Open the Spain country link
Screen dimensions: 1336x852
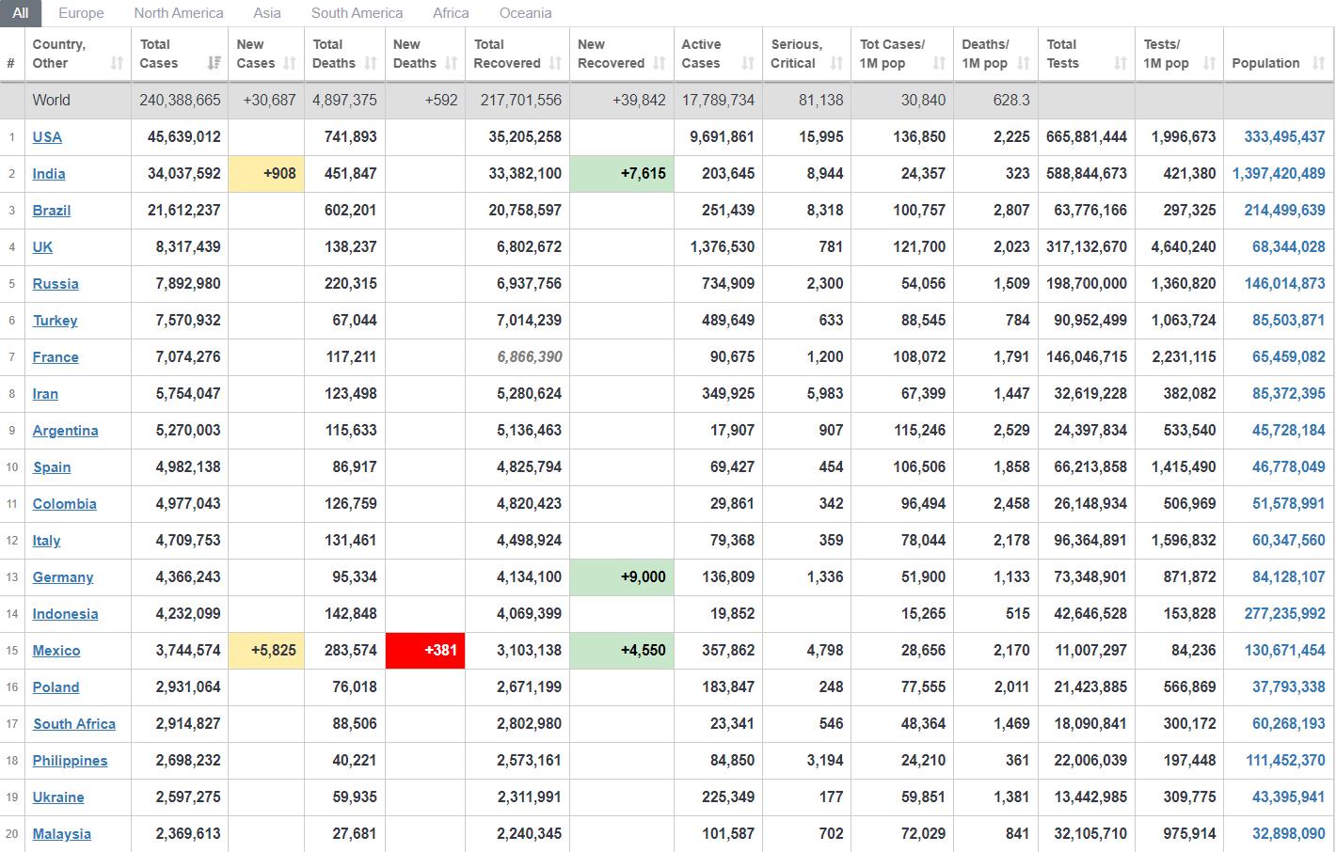coord(52,466)
